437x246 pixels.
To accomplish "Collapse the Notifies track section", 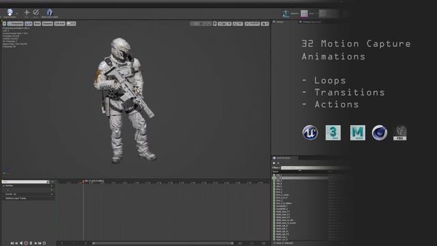I will (x=4, y=186).
